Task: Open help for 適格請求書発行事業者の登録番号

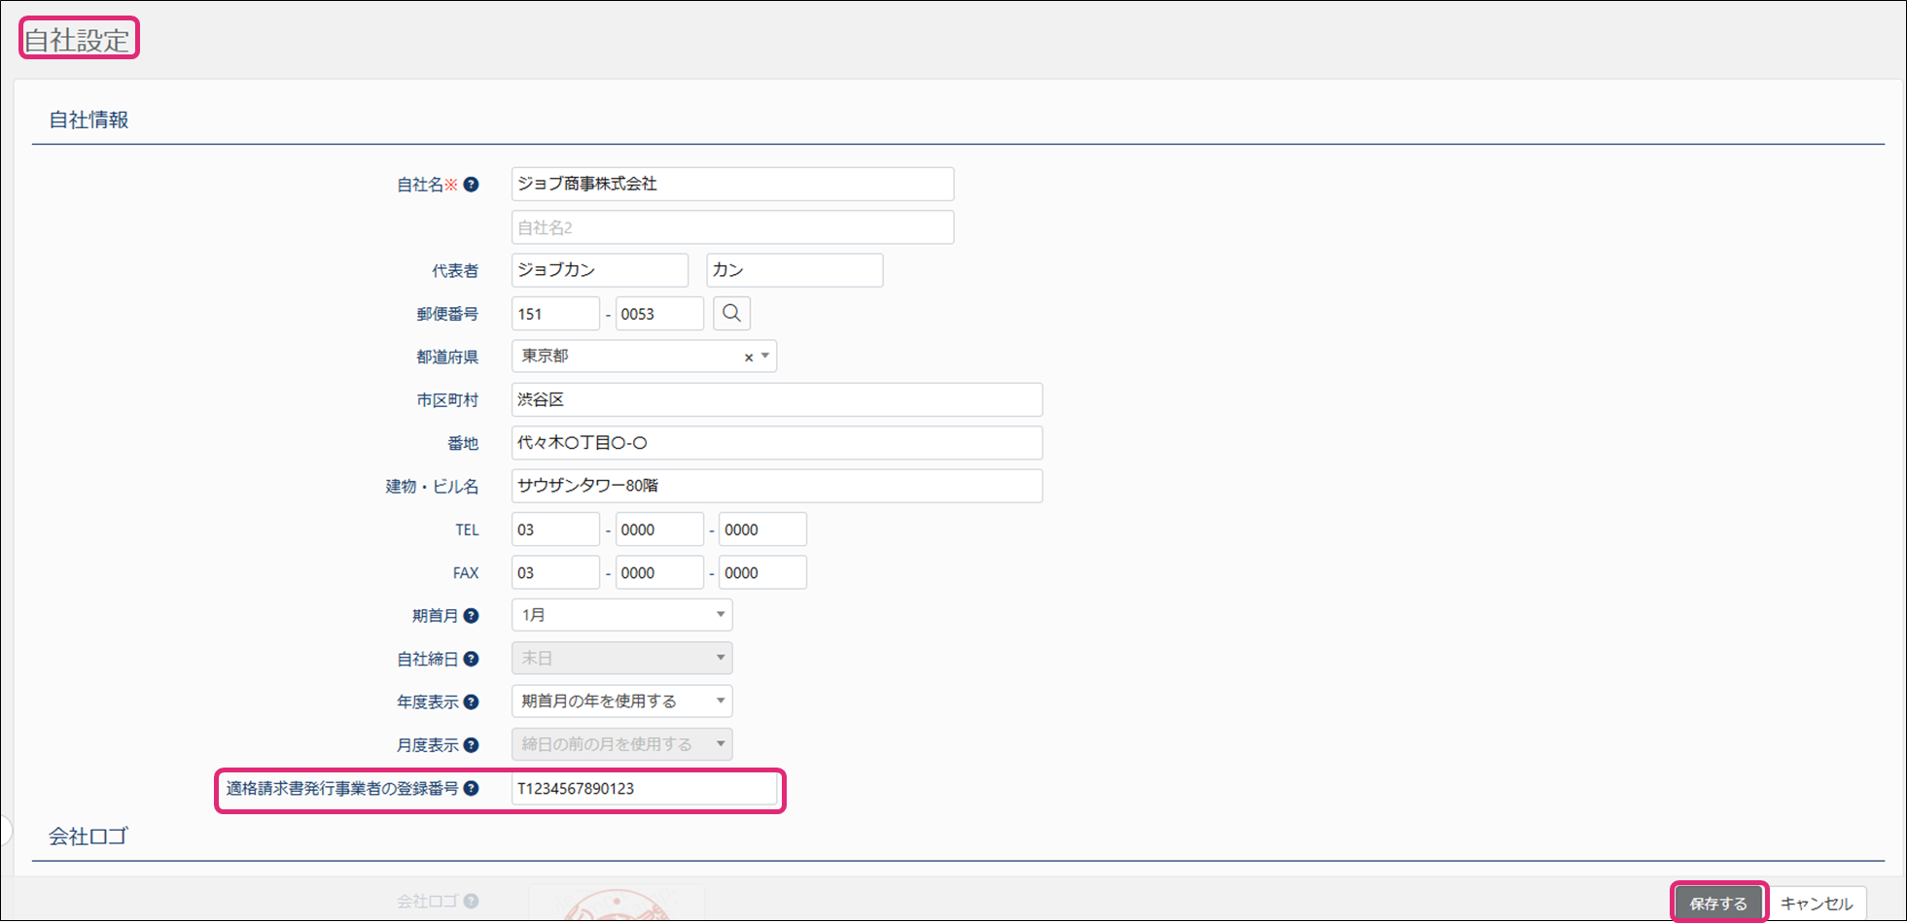Action: [471, 788]
